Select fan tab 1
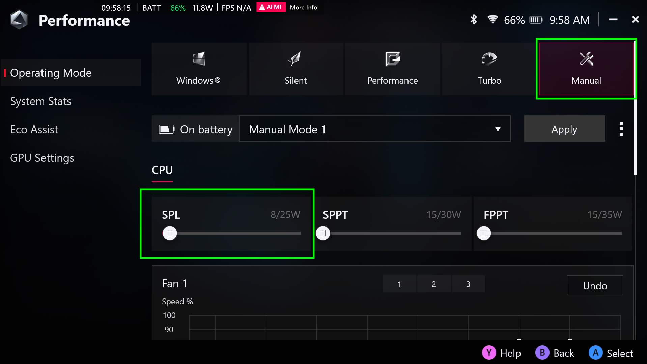Image resolution: width=647 pixels, height=364 pixels. [399, 284]
